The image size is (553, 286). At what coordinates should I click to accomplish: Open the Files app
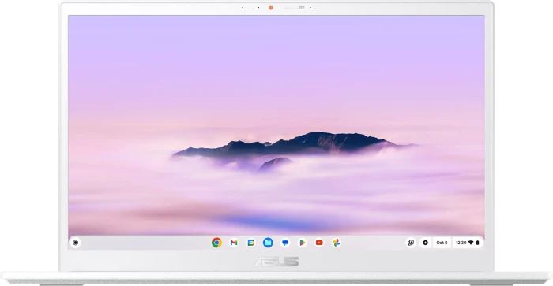pos(268,243)
